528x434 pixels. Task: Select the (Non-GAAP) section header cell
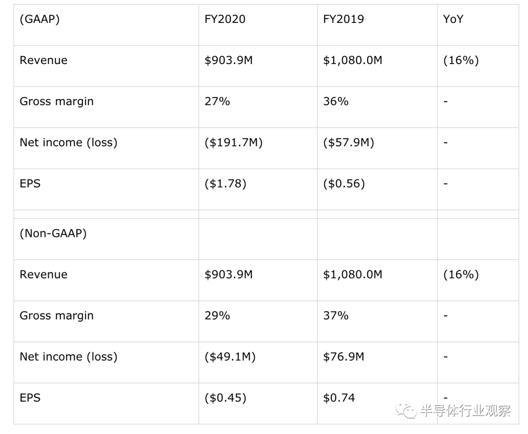coord(106,239)
